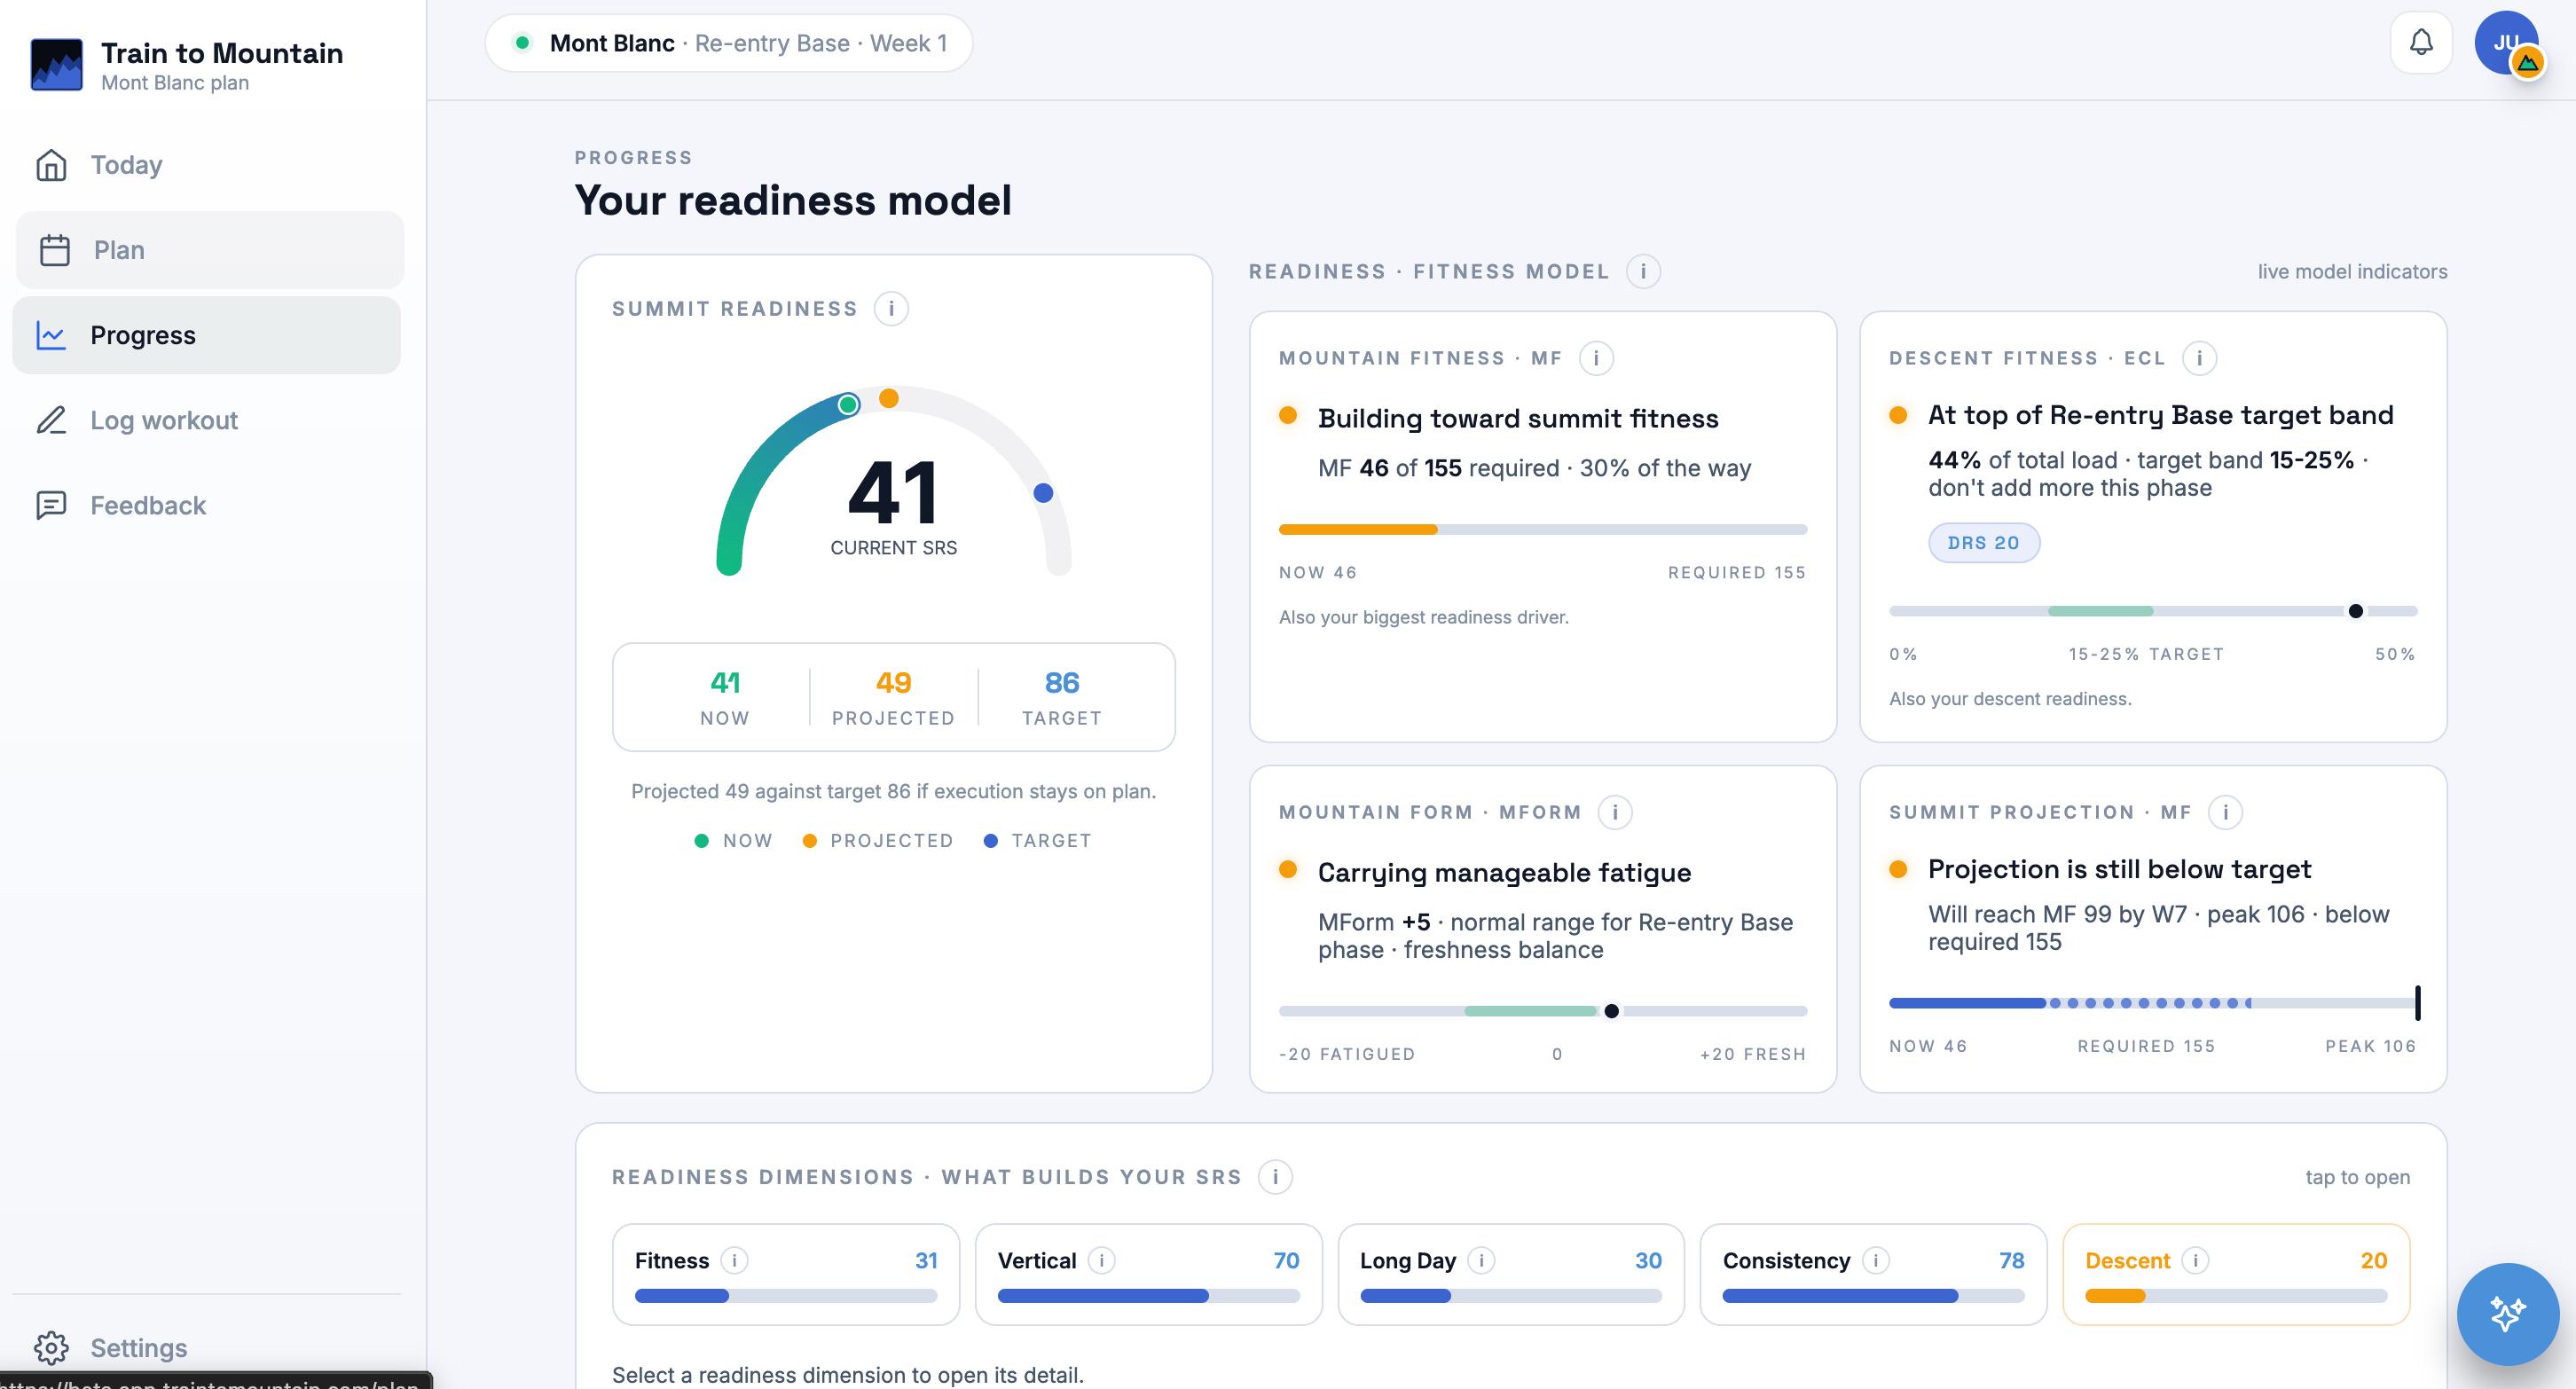The image size is (2576, 1389).
Task: Click the target blue gauge dot
Action: pyautogui.click(x=1043, y=492)
